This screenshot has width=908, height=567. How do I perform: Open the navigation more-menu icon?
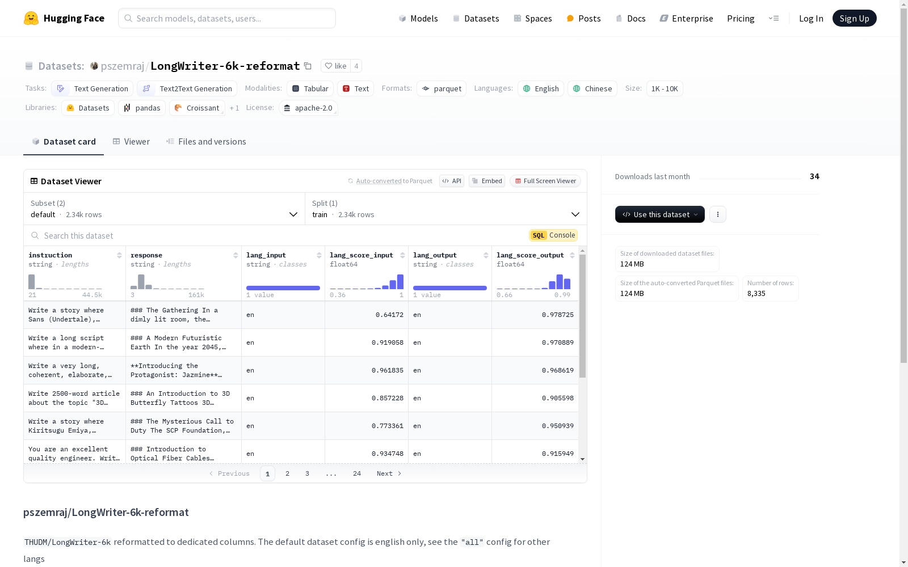point(774,18)
